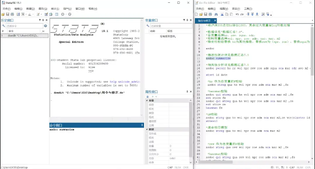
Task: Select the doedit command row in history window
Action: [x=24, y=35]
